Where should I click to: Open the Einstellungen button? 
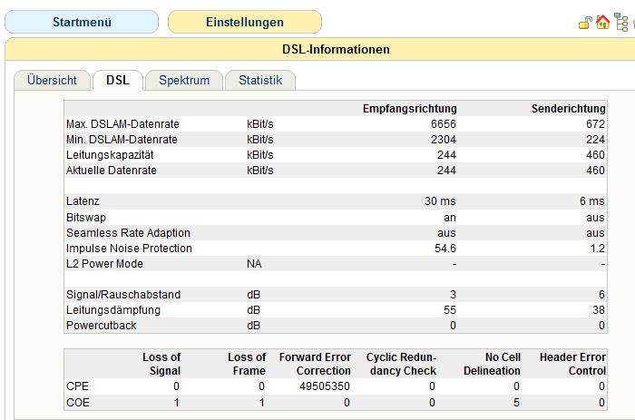[x=245, y=22]
